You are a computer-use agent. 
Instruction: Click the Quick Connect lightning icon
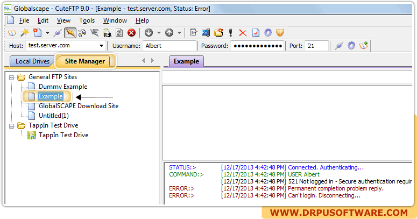94,33
